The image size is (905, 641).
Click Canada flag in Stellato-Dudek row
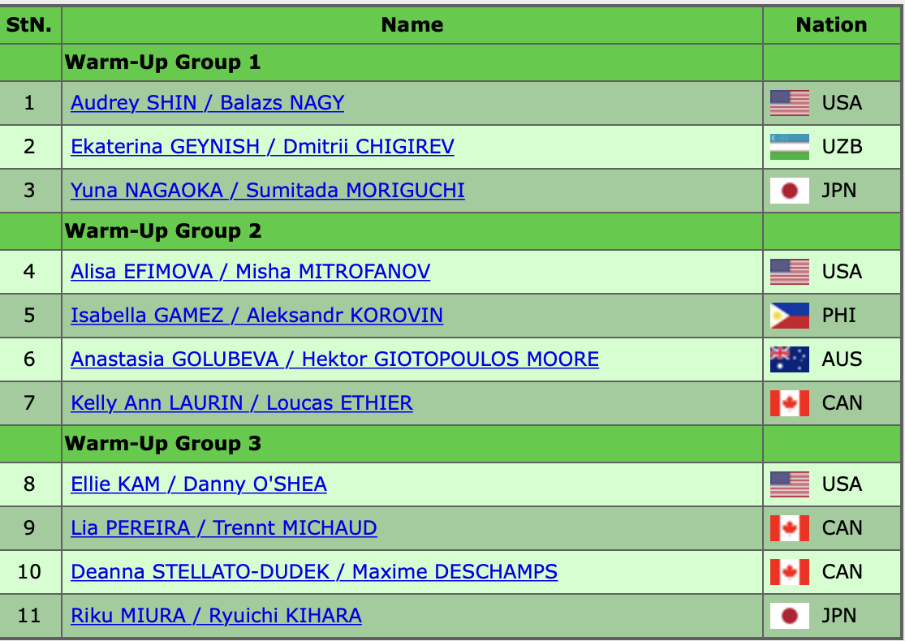coord(790,572)
